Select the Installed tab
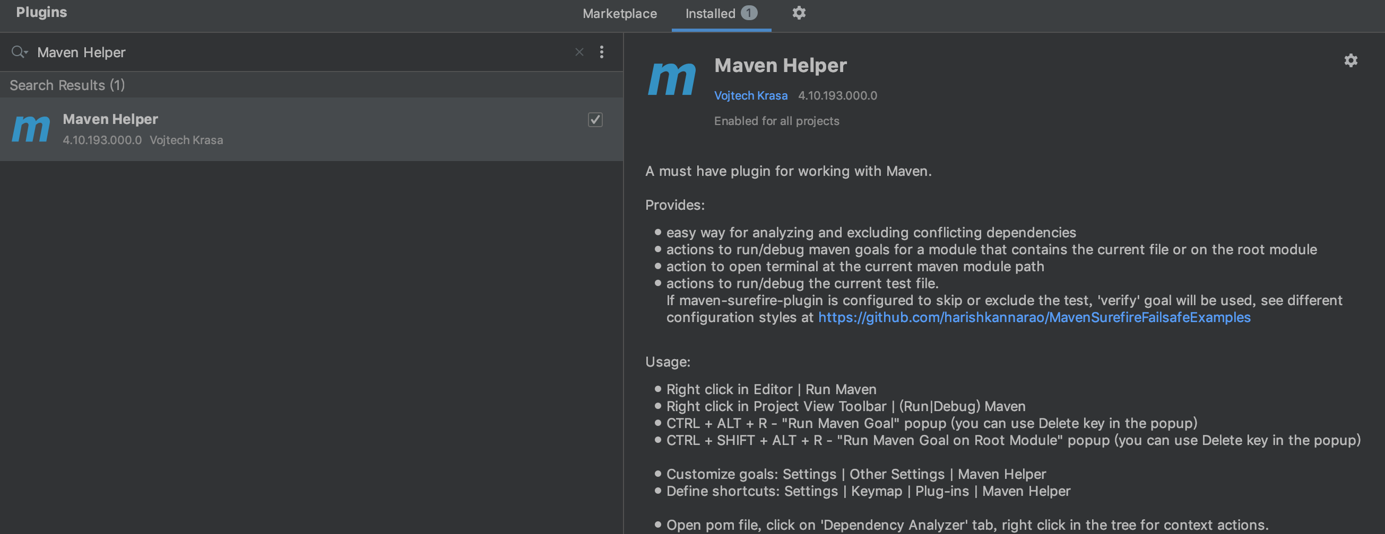Viewport: 1385px width, 534px height. point(709,13)
